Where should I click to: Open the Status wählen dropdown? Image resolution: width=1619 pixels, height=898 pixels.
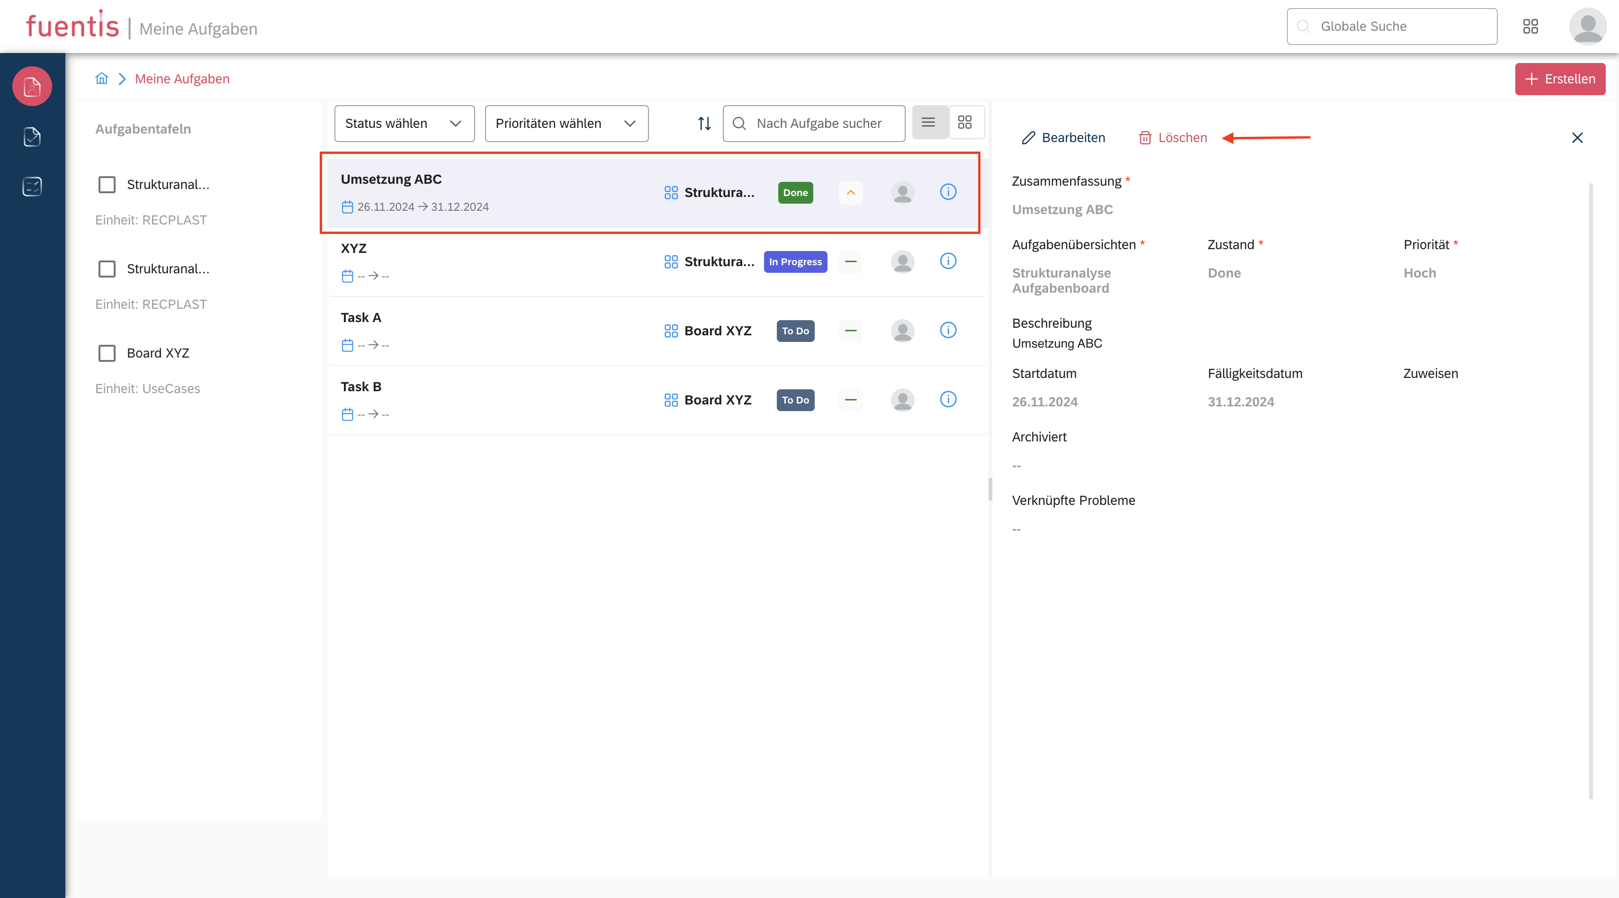coord(404,123)
